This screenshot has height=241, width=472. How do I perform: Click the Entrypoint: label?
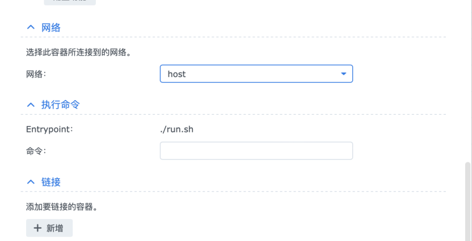(x=49, y=130)
